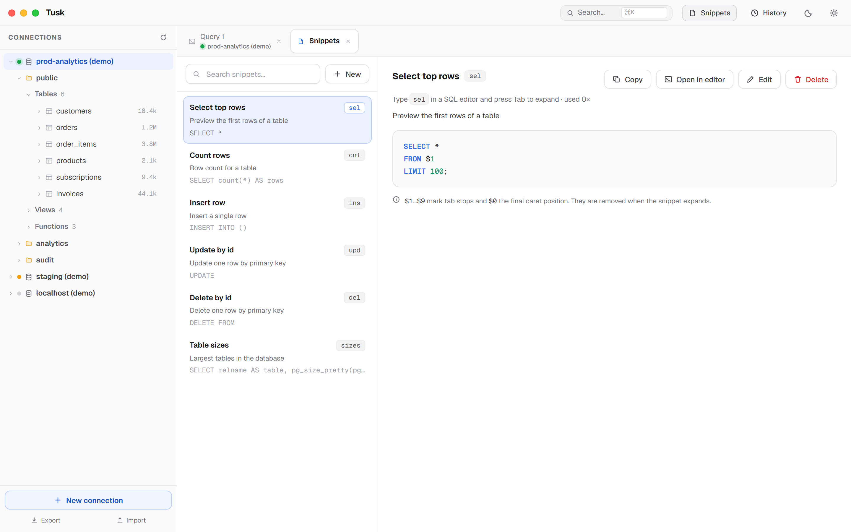This screenshot has width=851, height=532.
Task: Edit the Select top rows snippet
Action: tap(759, 80)
